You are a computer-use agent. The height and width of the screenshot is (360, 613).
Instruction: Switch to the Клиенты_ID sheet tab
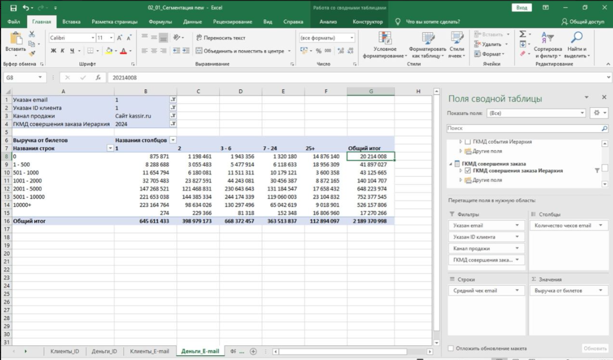pyautogui.click(x=65, y=351)
